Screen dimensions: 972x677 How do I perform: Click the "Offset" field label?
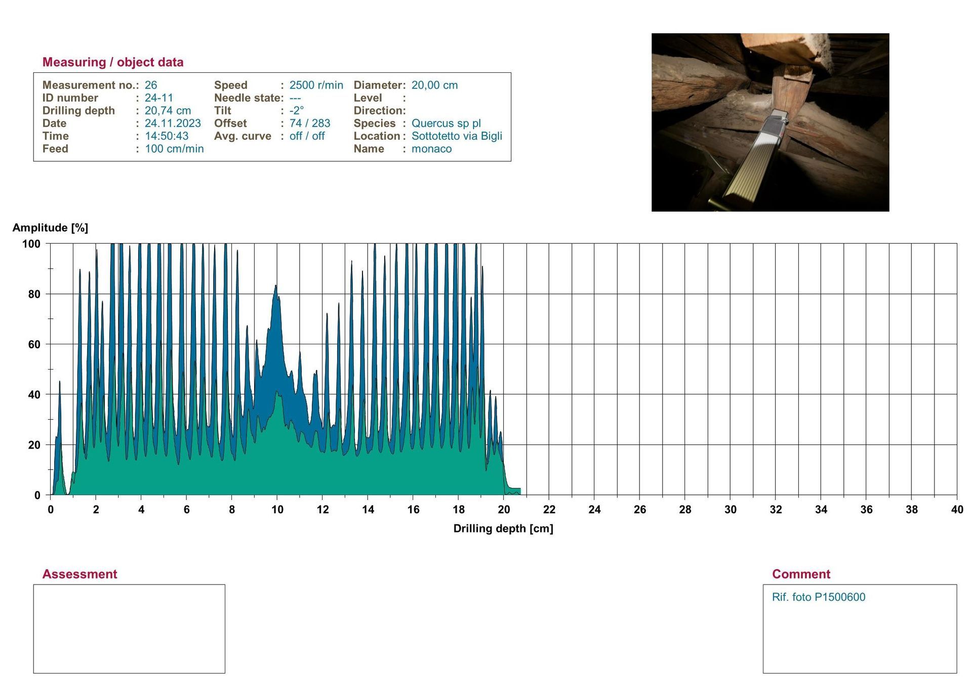coord(230,123)
